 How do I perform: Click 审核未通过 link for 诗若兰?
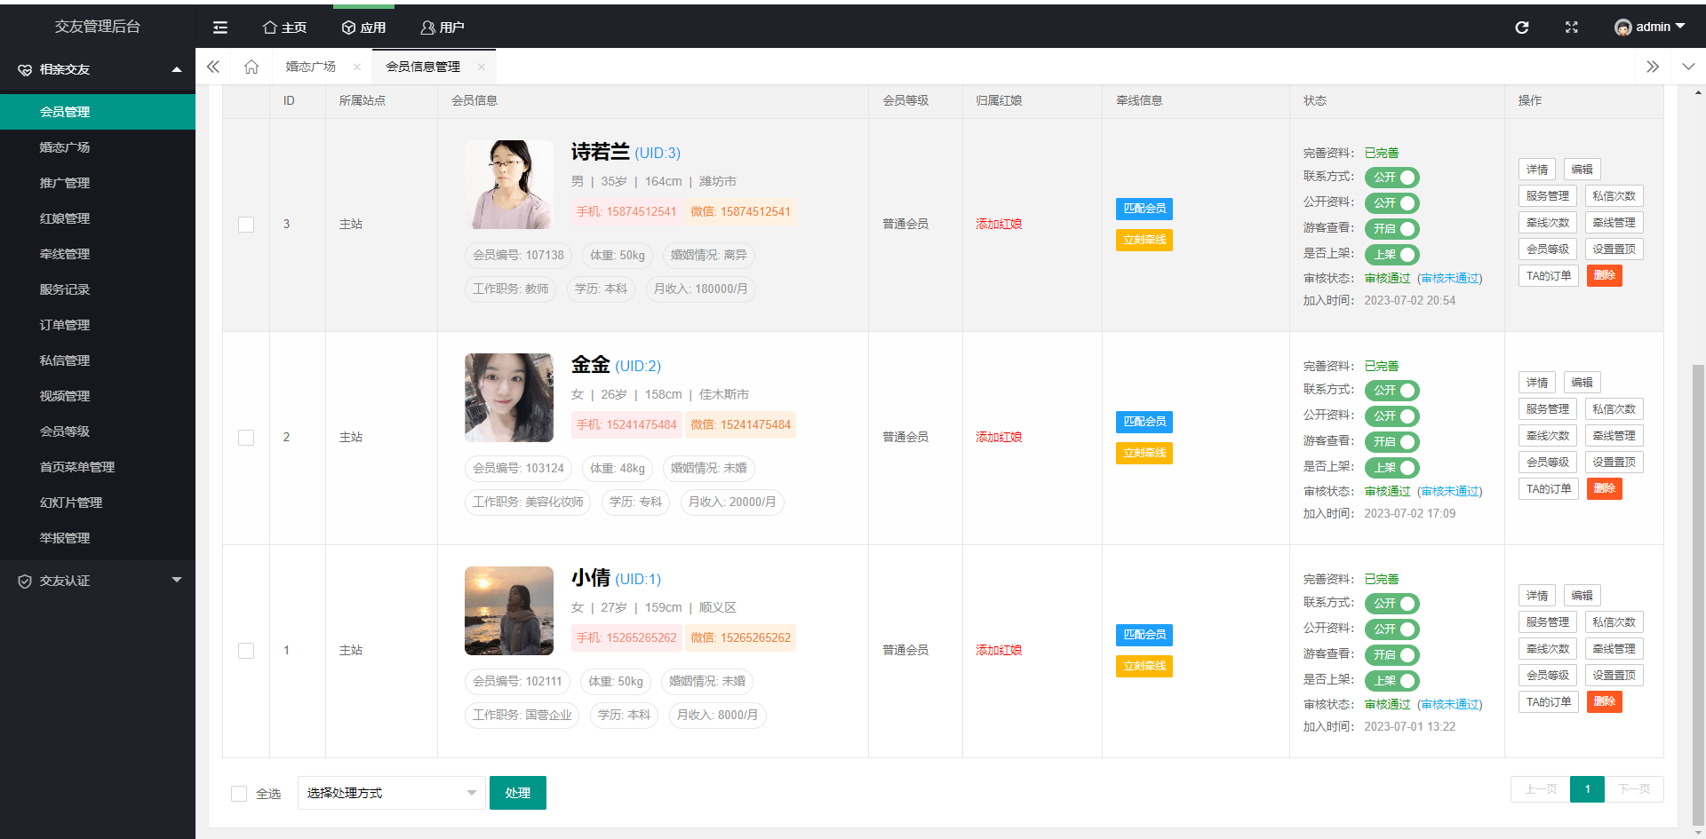pos(1450,279)
